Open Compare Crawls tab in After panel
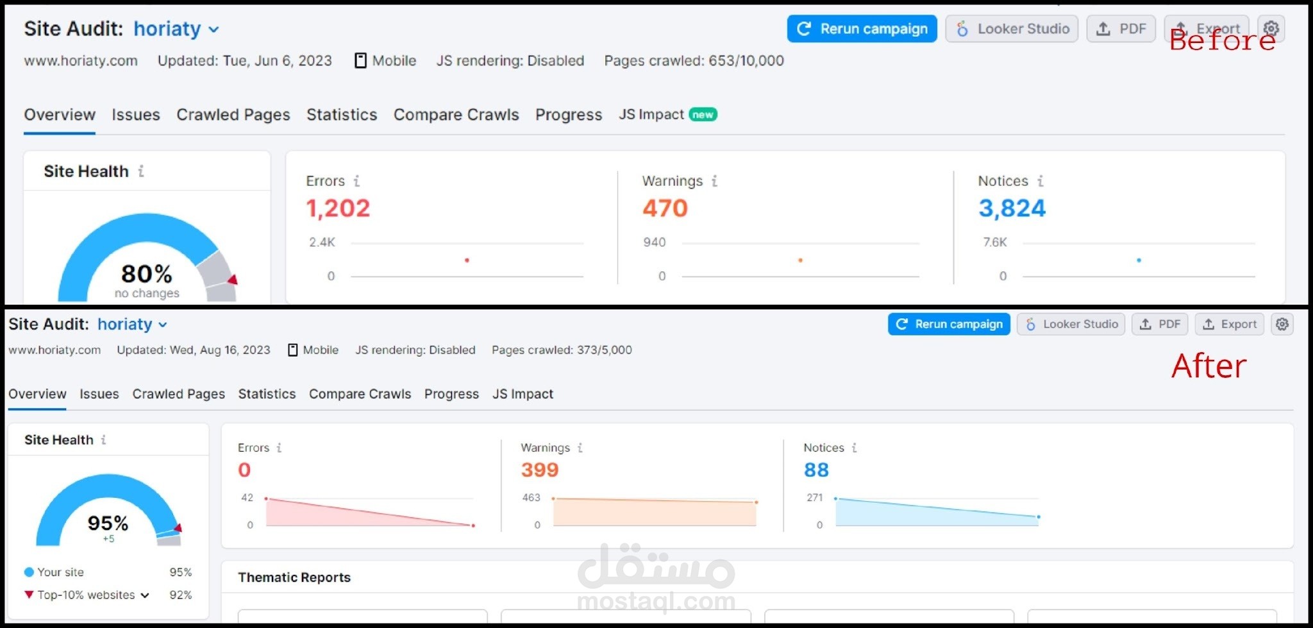 click(x=360, y=394)
